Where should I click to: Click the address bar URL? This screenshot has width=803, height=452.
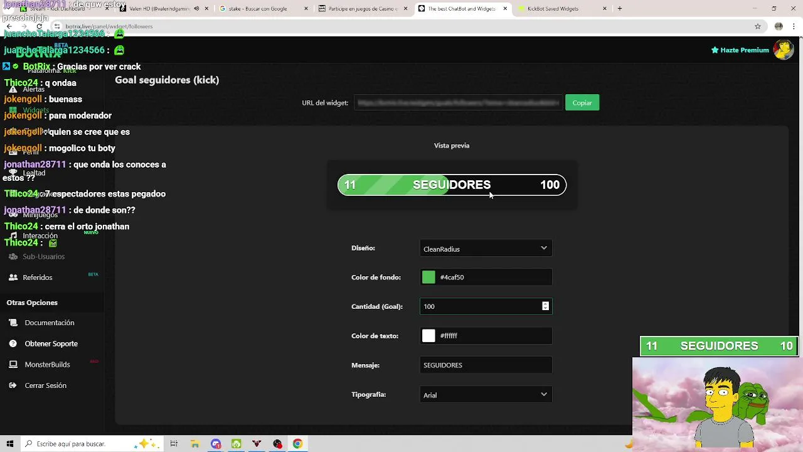[x=109, y=26]
